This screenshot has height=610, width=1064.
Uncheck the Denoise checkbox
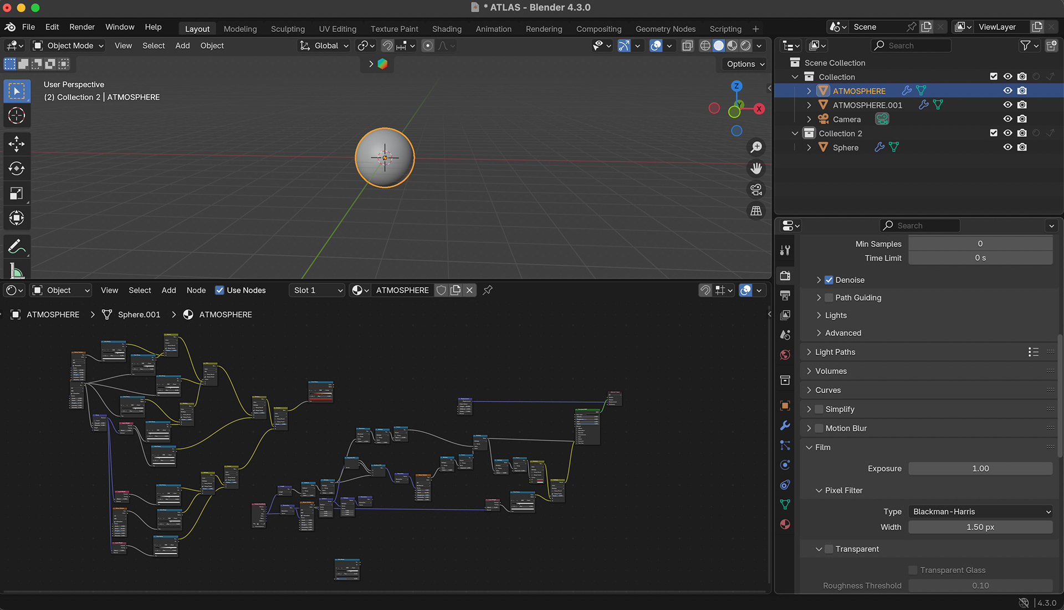pyautogui.click(x=829, y=280)
